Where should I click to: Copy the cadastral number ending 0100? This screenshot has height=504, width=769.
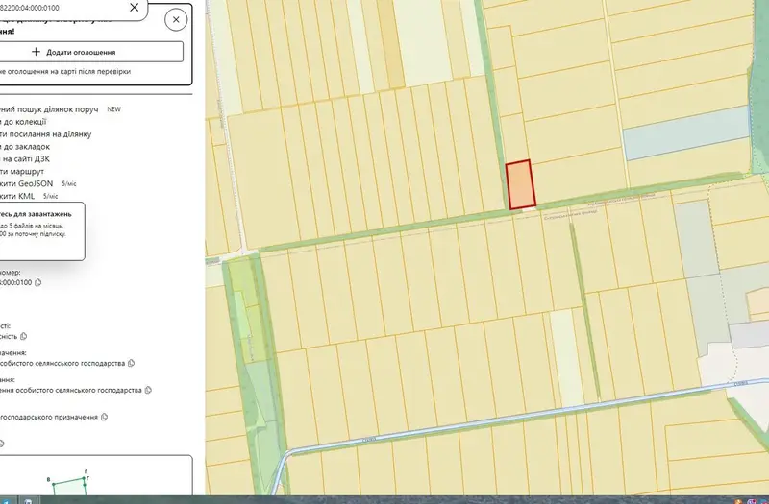(x=38, y=282)
